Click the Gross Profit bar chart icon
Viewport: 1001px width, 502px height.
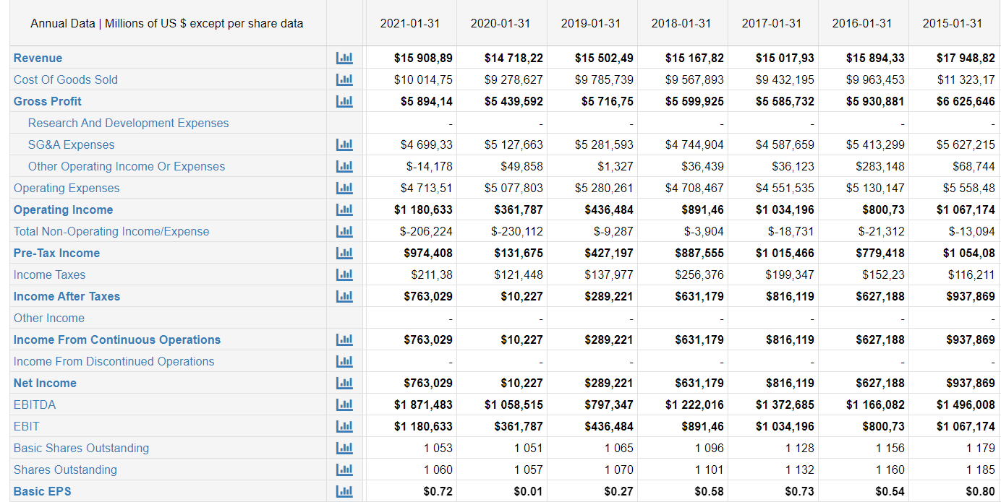[x=345, y=101]
